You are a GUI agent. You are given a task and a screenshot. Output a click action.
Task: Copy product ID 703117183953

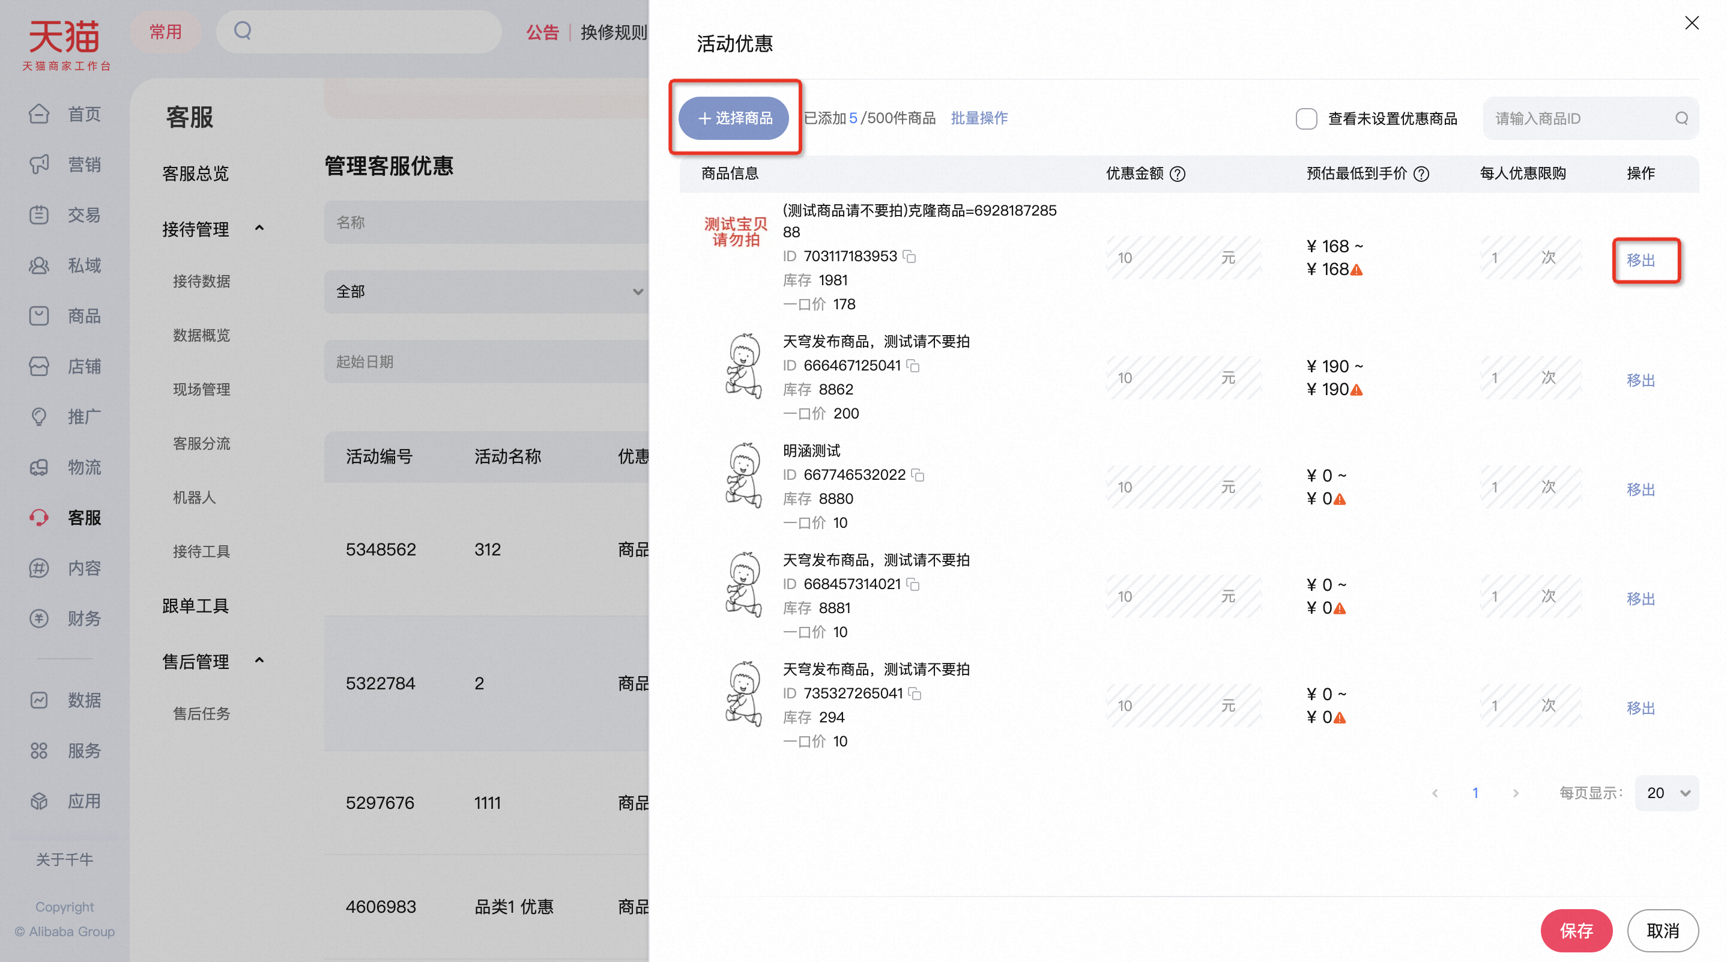point(910,256)
